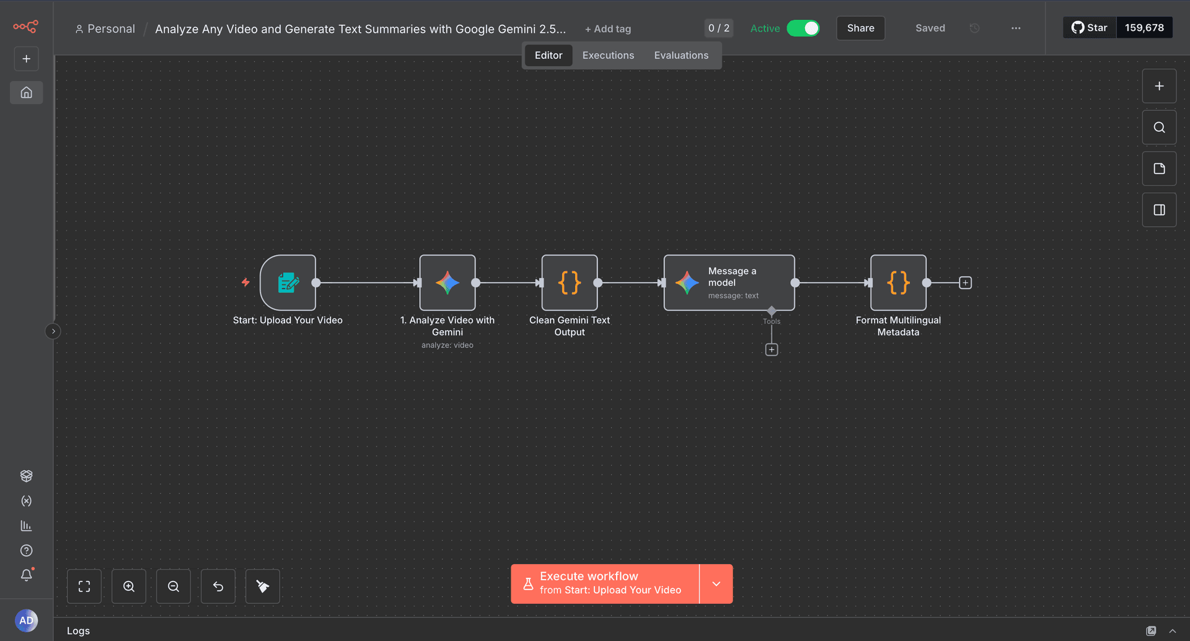
Task: Open the Execute workflow dropdown chevron
Action: point(716,583)
